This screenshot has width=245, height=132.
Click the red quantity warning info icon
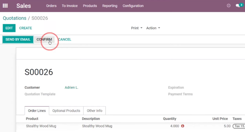[x=182, y=126]
